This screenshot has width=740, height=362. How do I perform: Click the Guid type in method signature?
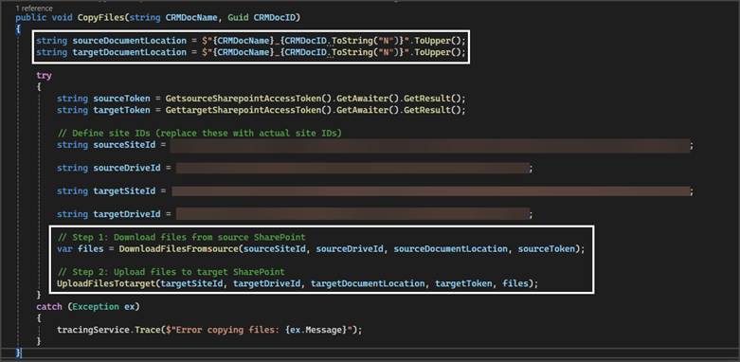pyautogui.click(x=238, y=18)
